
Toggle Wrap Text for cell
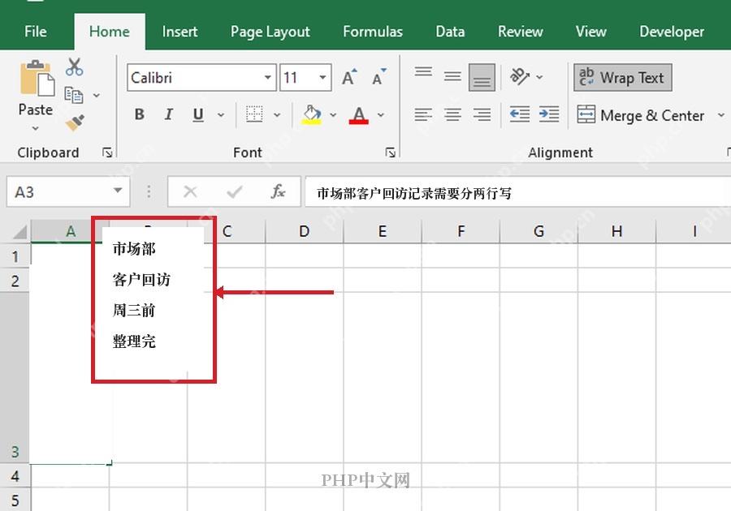pyautogui.click(x=623, y=77)
